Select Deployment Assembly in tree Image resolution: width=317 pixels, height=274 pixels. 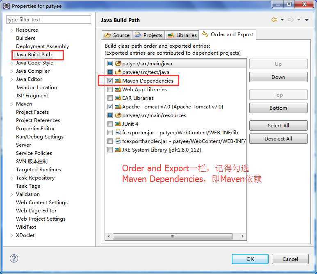pyautogui.click(x=43, y=46)
